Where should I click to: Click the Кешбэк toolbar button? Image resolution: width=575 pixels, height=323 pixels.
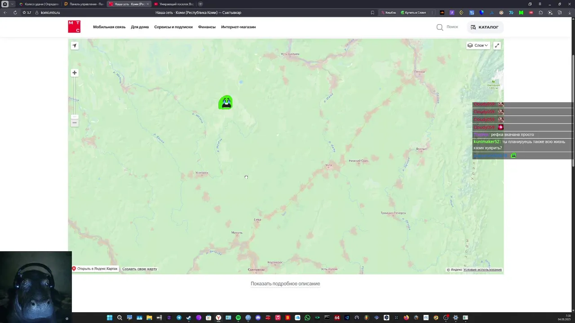[389, 13]
